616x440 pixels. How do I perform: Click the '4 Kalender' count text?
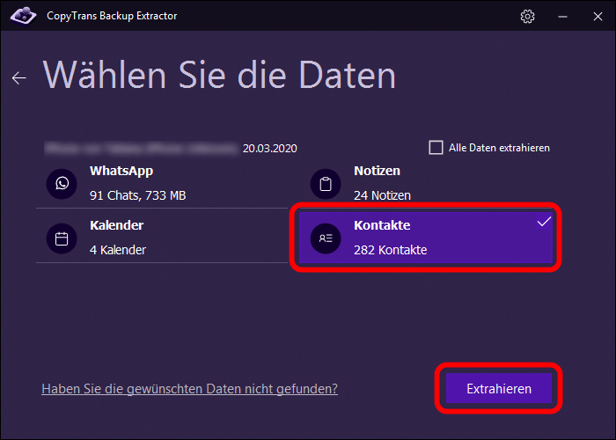pyautogui.click(x=118, y=250)
